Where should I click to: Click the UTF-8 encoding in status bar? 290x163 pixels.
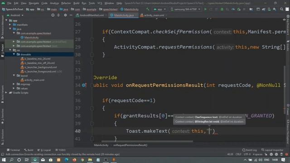(x=247, y=154)
